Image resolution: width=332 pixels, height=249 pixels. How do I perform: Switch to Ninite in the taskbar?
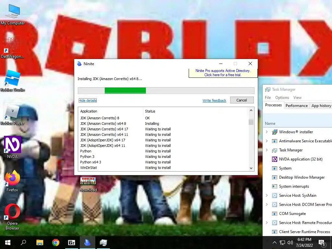click(x=88, y=243)
